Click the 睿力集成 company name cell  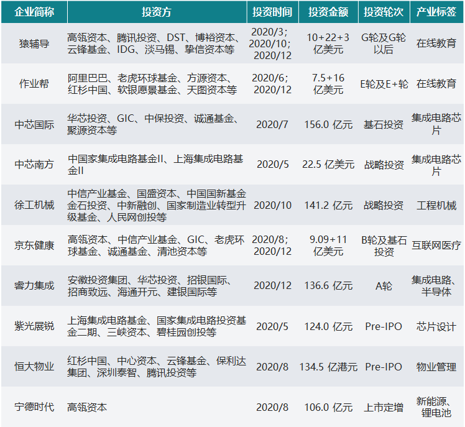(34, 286)
